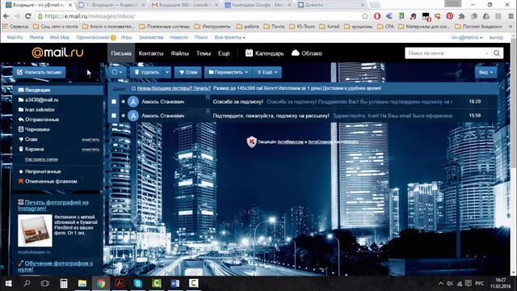Screen dimensions: 517x291
Task: Open the Входящие folder
Action: (x=58, y=90)
